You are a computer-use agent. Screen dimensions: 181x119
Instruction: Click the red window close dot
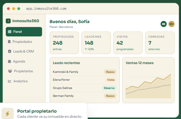8,8
